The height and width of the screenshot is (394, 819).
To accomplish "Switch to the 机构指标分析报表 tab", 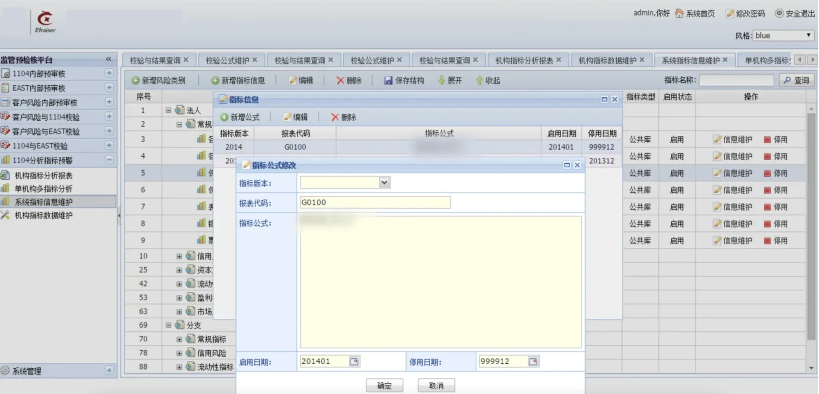I will 524,60.
